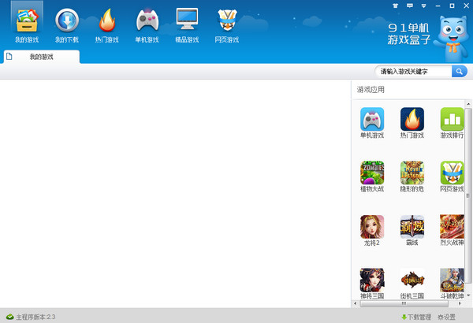Open the feedback message icon in title bar
The image size is (473, 323).
410,5
